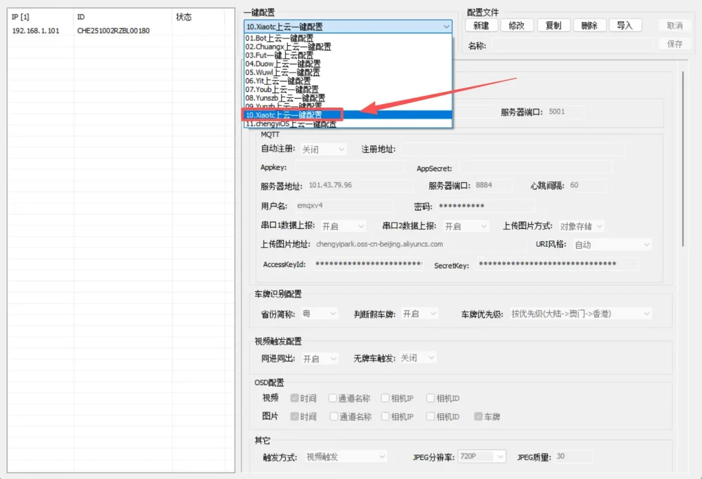This screenshot has height=479, width=702.
Task: Click the 删除 button
Action: click(590, 25)
